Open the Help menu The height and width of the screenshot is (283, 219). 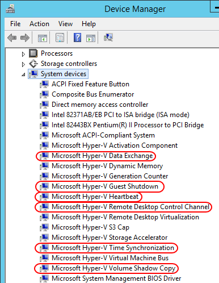(89, 24)
